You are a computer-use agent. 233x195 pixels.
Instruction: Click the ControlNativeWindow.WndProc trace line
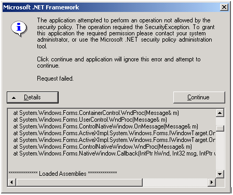[102, 147]
